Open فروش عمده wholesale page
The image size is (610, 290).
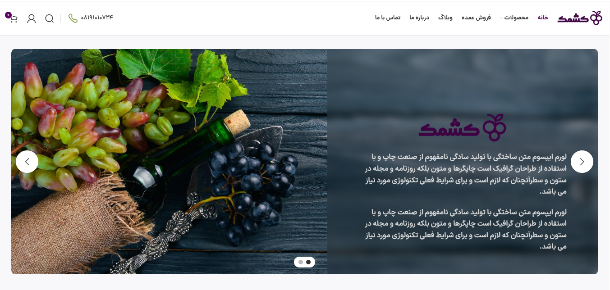tap(476, 18)
